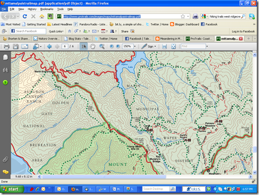This screenshot has width=259, height=195.
Task: Switch to the Twitter / Home tab
Action: coord(108,39)
